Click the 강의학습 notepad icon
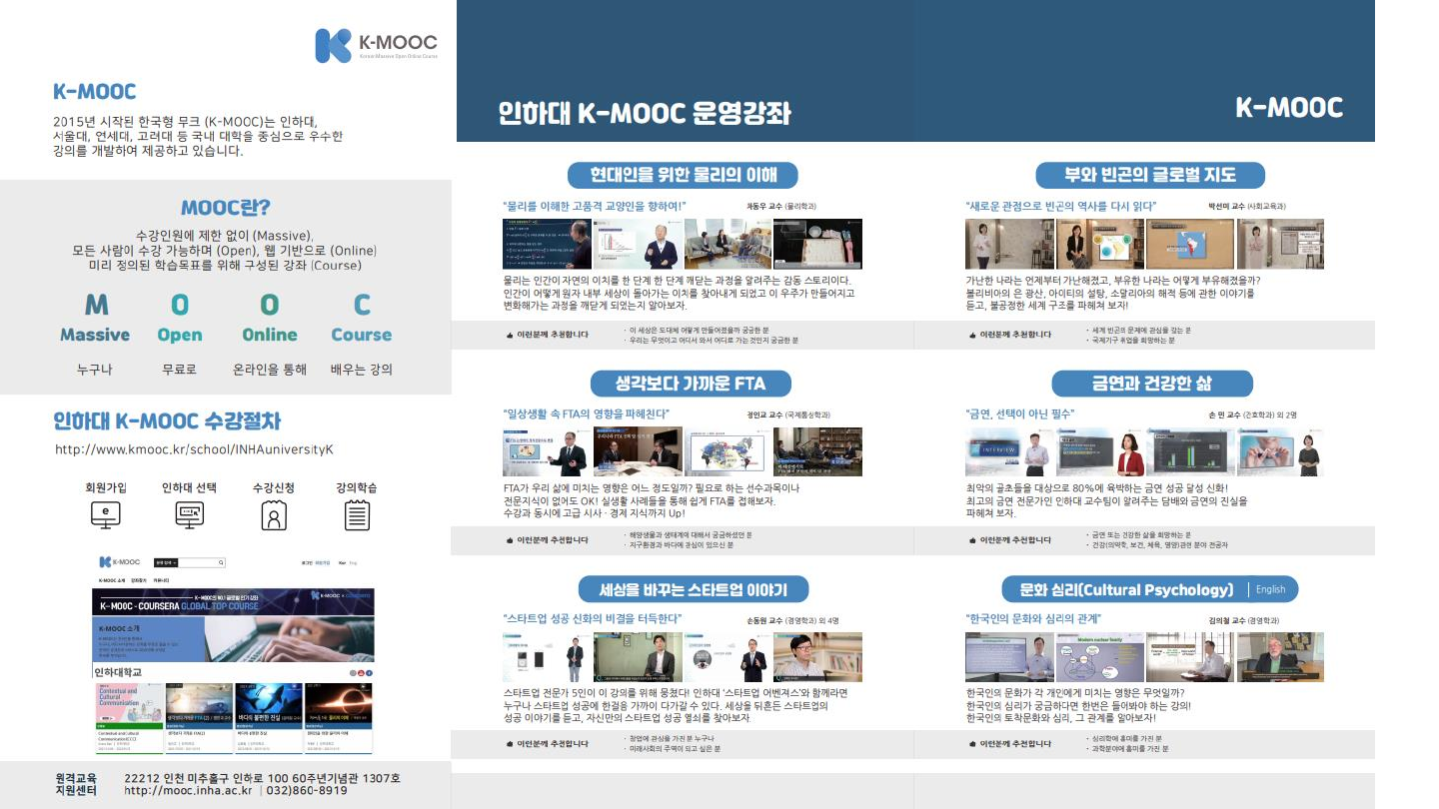The image size is (1439, 809). coord(357,514)
